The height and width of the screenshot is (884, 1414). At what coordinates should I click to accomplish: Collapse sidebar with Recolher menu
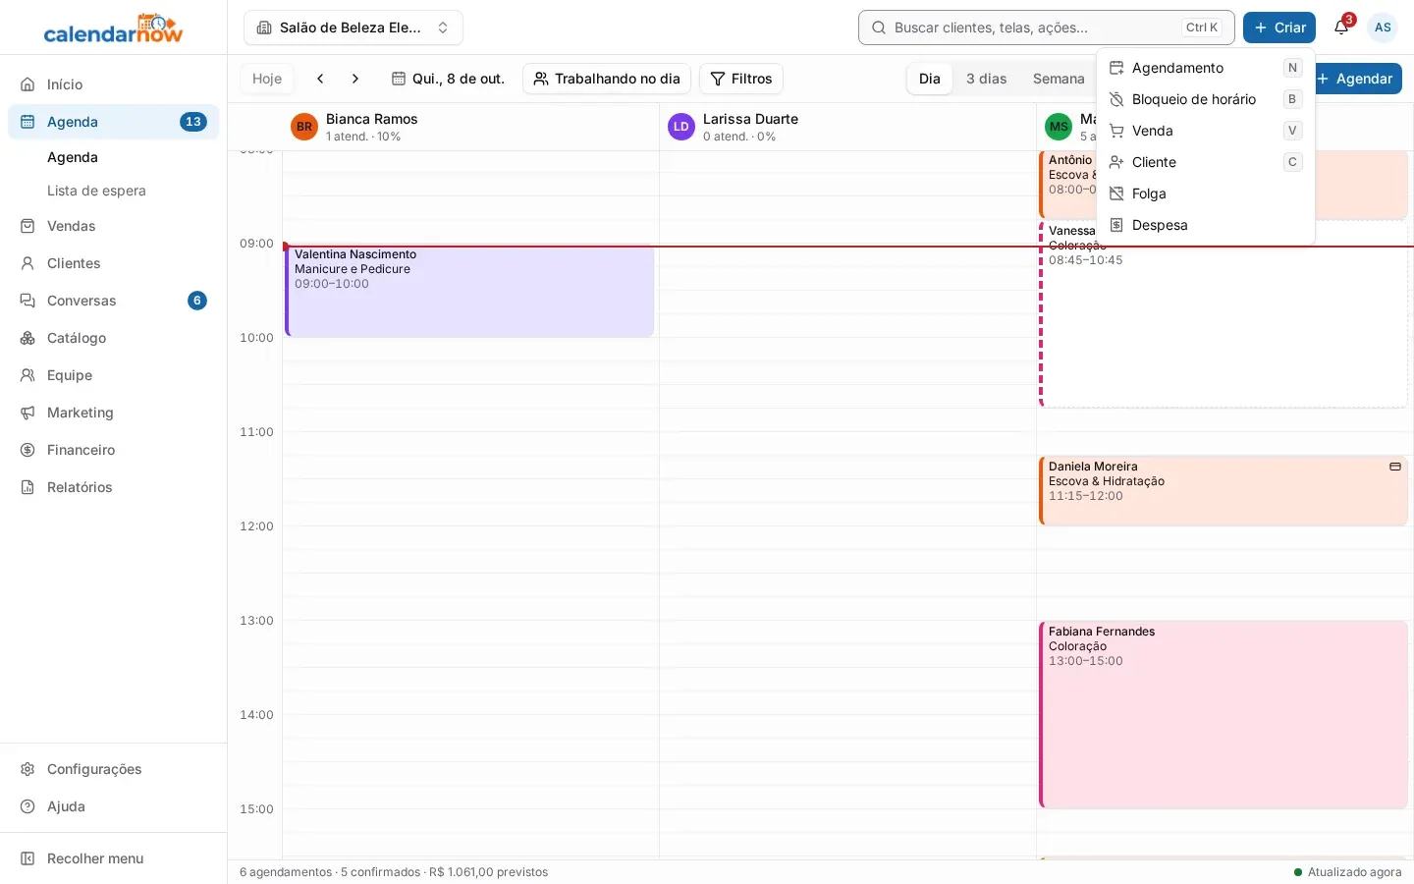tap(114, 858)
